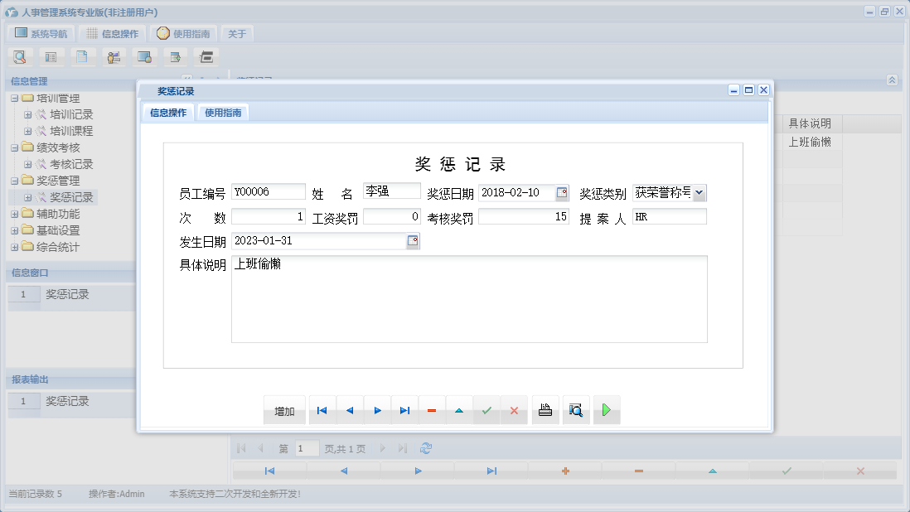Viewport: 910px width, 512px height.
Task: Click the last-record navigation arrow in the dialog
Action: click(x=404, y=409)
